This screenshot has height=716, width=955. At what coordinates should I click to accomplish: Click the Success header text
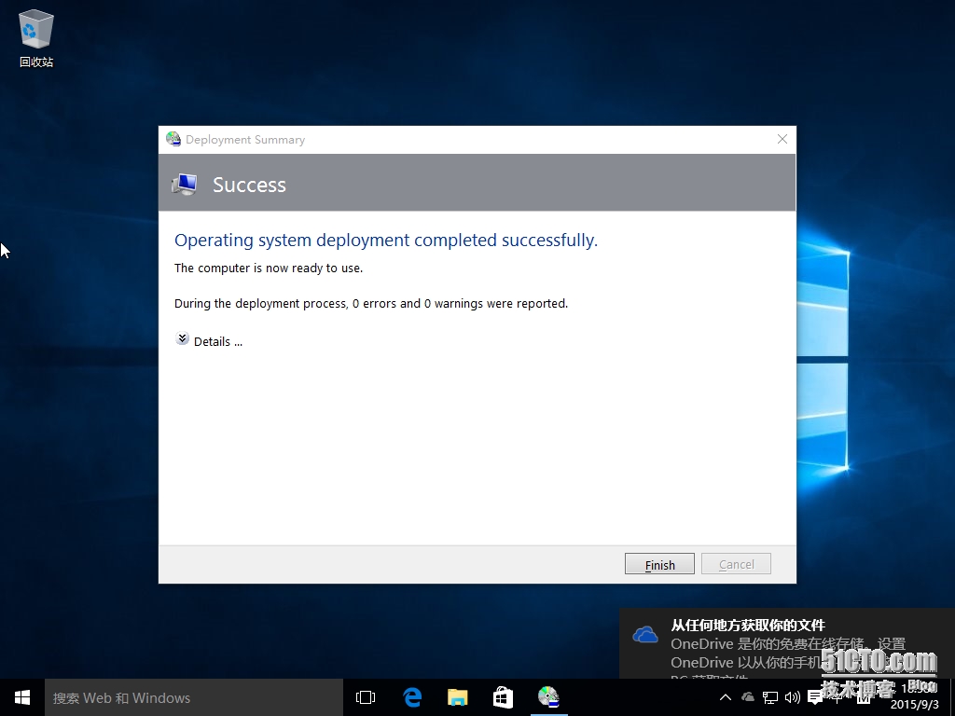[x=249, y=185]
